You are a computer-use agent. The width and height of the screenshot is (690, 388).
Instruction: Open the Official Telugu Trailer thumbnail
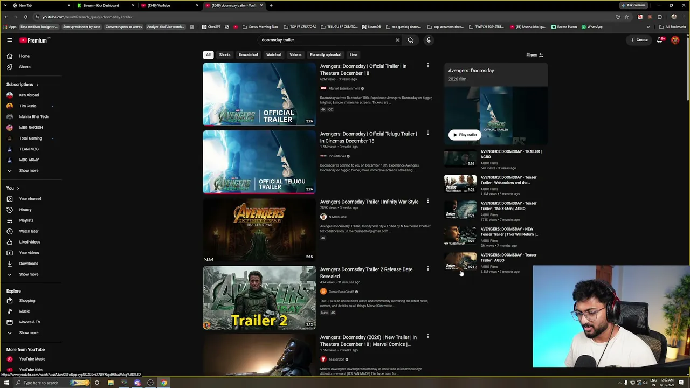pos(259,162)
